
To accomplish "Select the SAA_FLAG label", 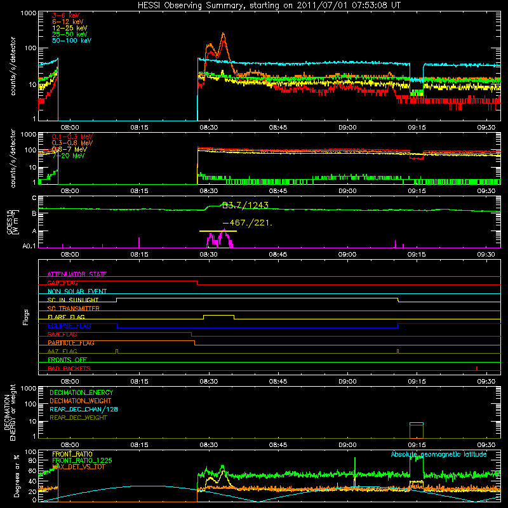I will click(x=62, y=334).
